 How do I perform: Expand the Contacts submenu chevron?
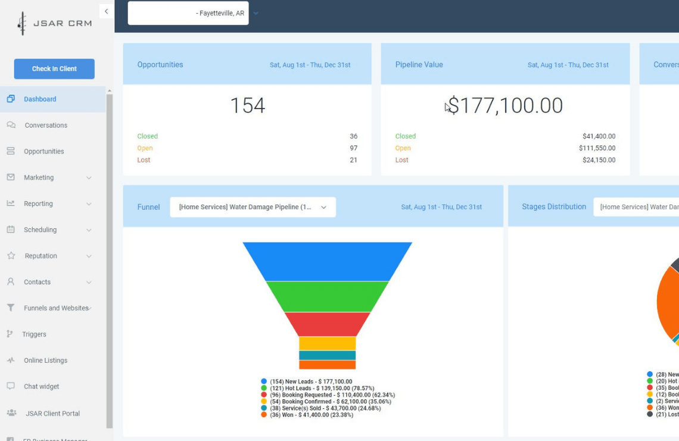(89, 282)
